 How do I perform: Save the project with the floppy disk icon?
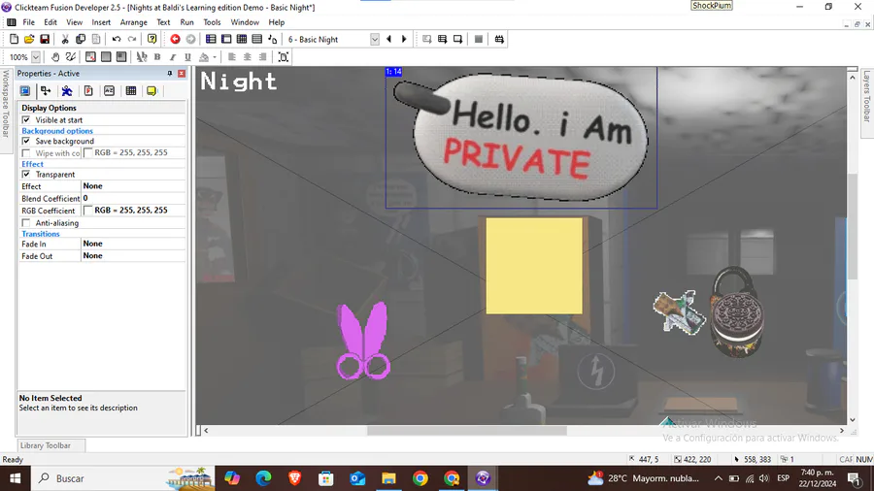tap(45, 39)
